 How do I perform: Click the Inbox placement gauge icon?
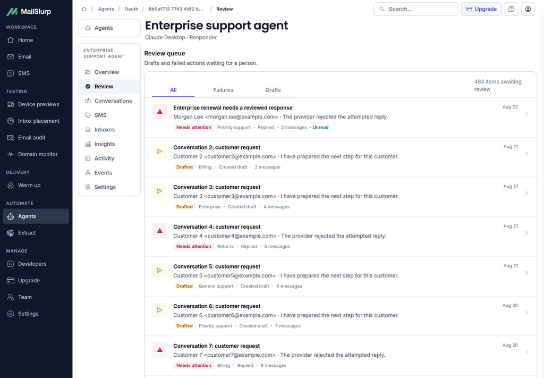pyautogui.click(x=11, y=121)
